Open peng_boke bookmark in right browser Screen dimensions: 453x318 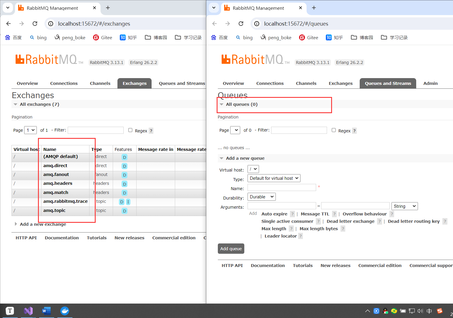pyautogui.click(x=276, y=37)
